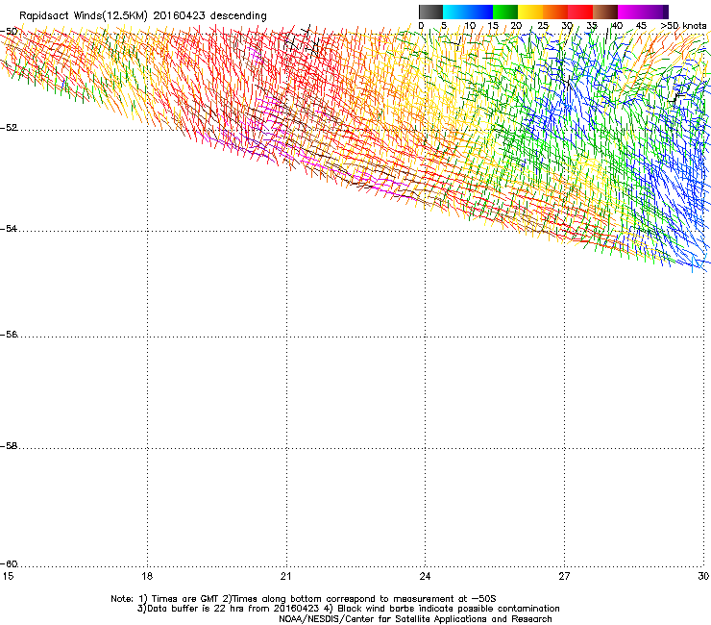Click the '>50 knots' legend label
The image size is (711, 625).
click(683, 26)
